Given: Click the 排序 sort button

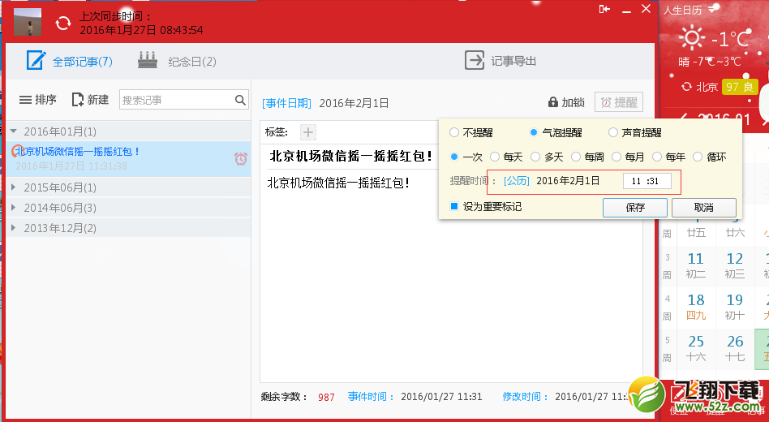Looking at the screenshot, I should click(38, 100).
